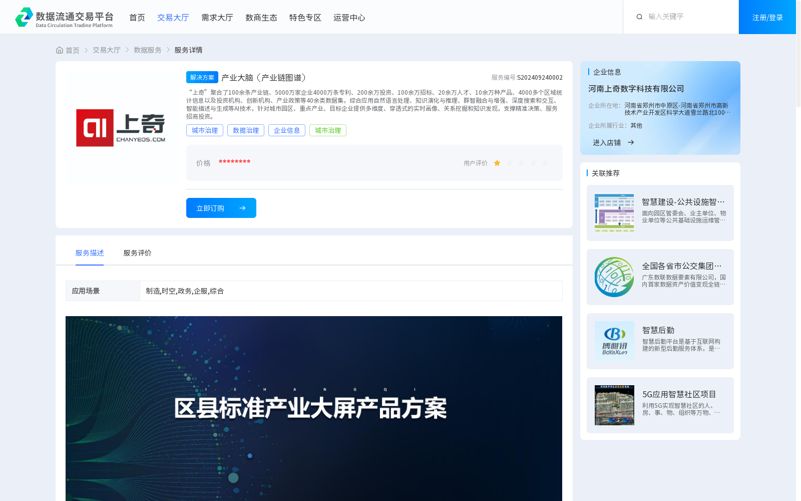The width and height of the screenshot is (801, 501).
Task: Focus the 输入关键字 search field
Action: click(688, 17)
